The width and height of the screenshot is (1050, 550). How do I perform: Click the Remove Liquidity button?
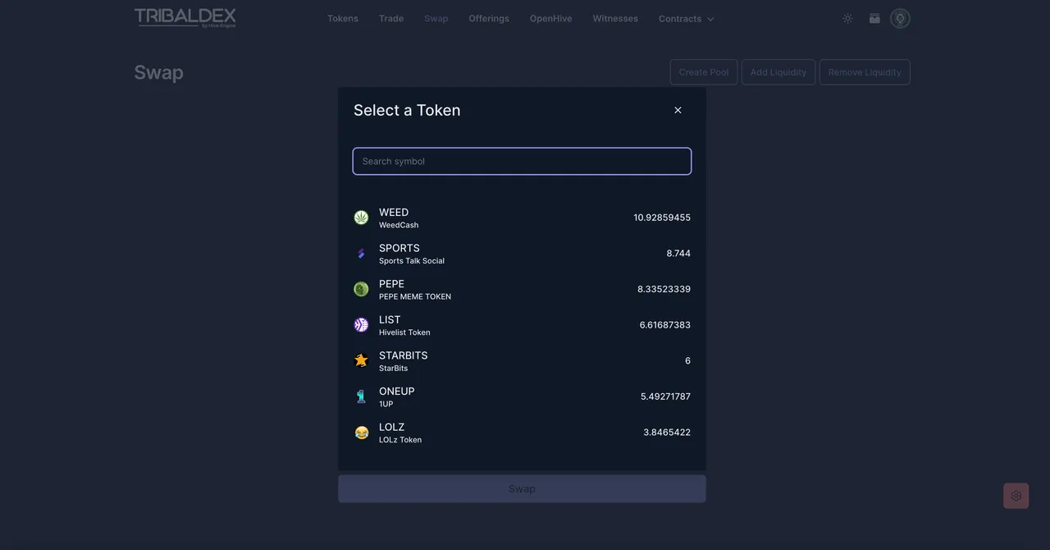click(x=865, y=72)
